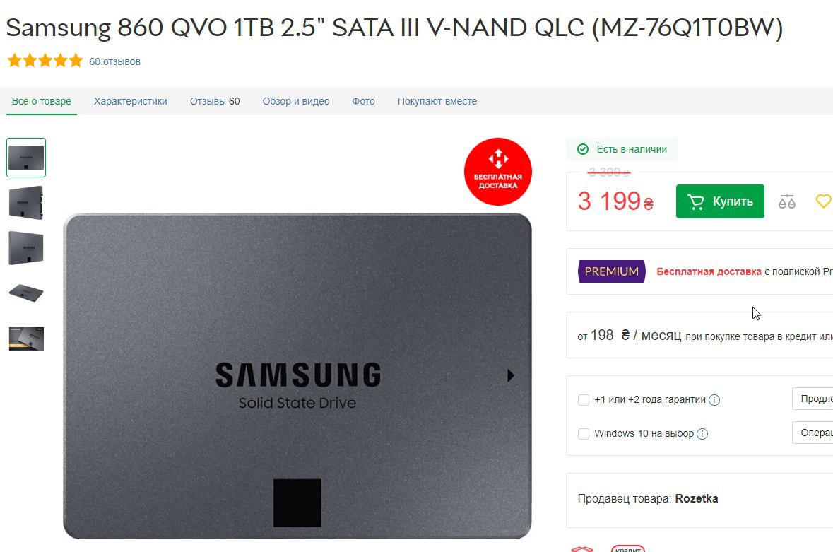The height and width of the screenshot is (552, 833).
Task: Select the flat-angle SSD thumbnail
Action: (x=26, y=293)
